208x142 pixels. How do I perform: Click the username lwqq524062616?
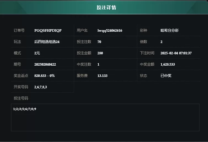[x=110, y=31]
